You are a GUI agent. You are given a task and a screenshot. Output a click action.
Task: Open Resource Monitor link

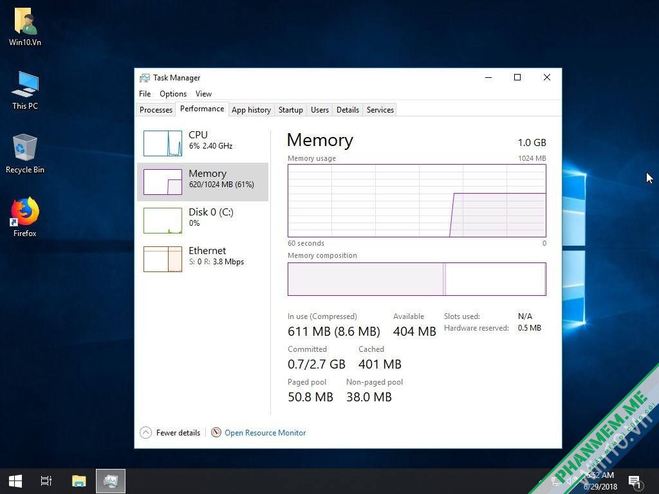pos(265,433)
